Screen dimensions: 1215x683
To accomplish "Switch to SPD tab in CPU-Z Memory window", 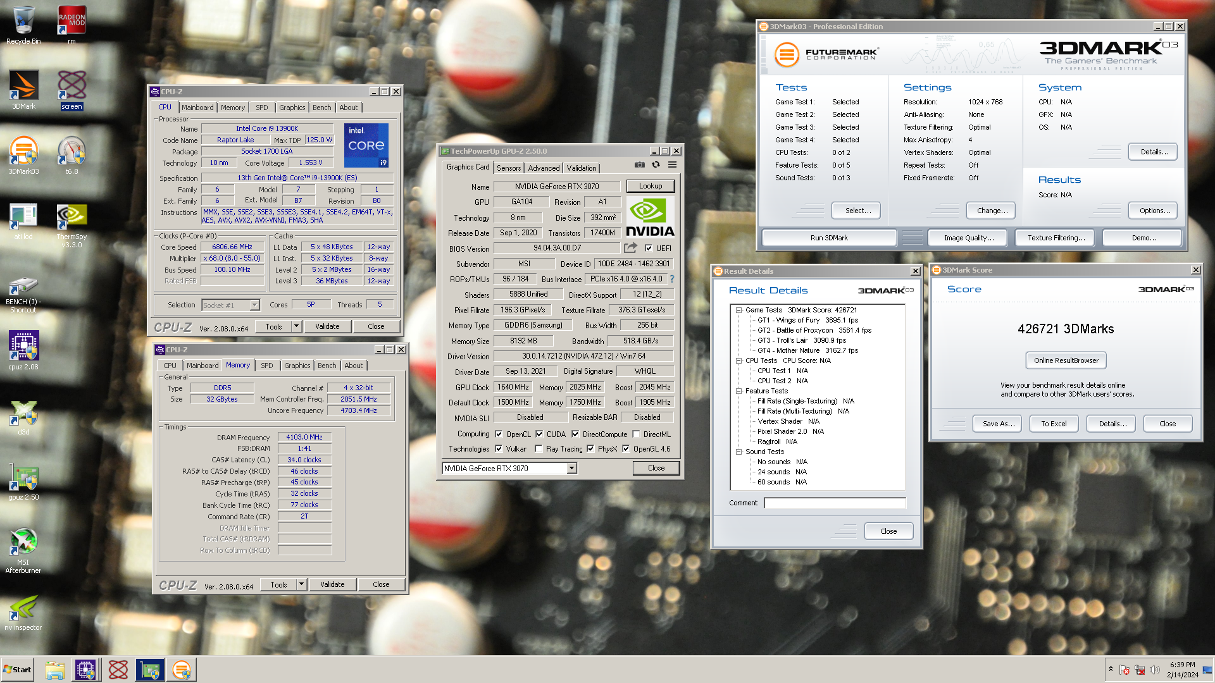I will (x=267, y=366).
